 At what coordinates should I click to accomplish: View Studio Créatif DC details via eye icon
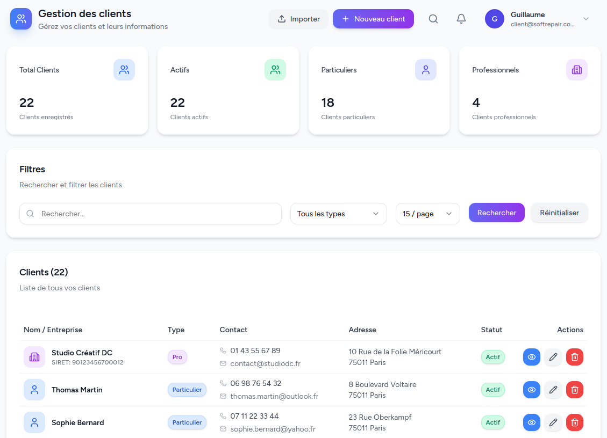tap(531, 357)
